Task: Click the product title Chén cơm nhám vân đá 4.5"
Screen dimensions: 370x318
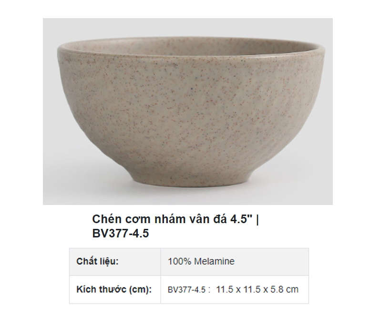Action: coord(172,219)
